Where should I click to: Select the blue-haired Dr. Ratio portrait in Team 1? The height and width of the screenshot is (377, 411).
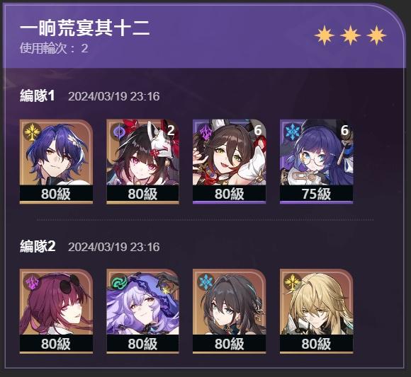[57, 161]
